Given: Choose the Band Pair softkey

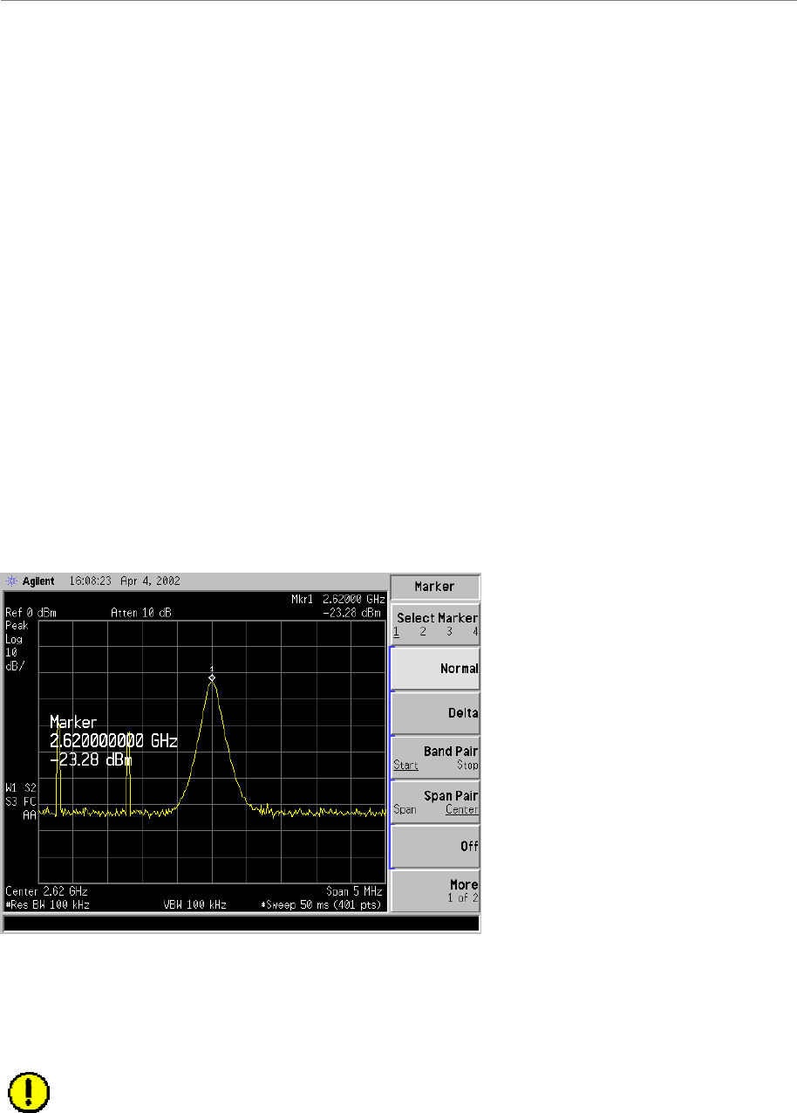Looking at the screenshot, I should click(x=435, y=757).
